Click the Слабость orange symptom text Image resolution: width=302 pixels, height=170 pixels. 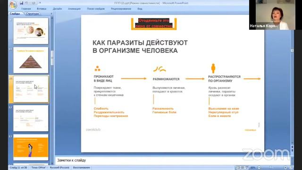[x=101, y=109]
